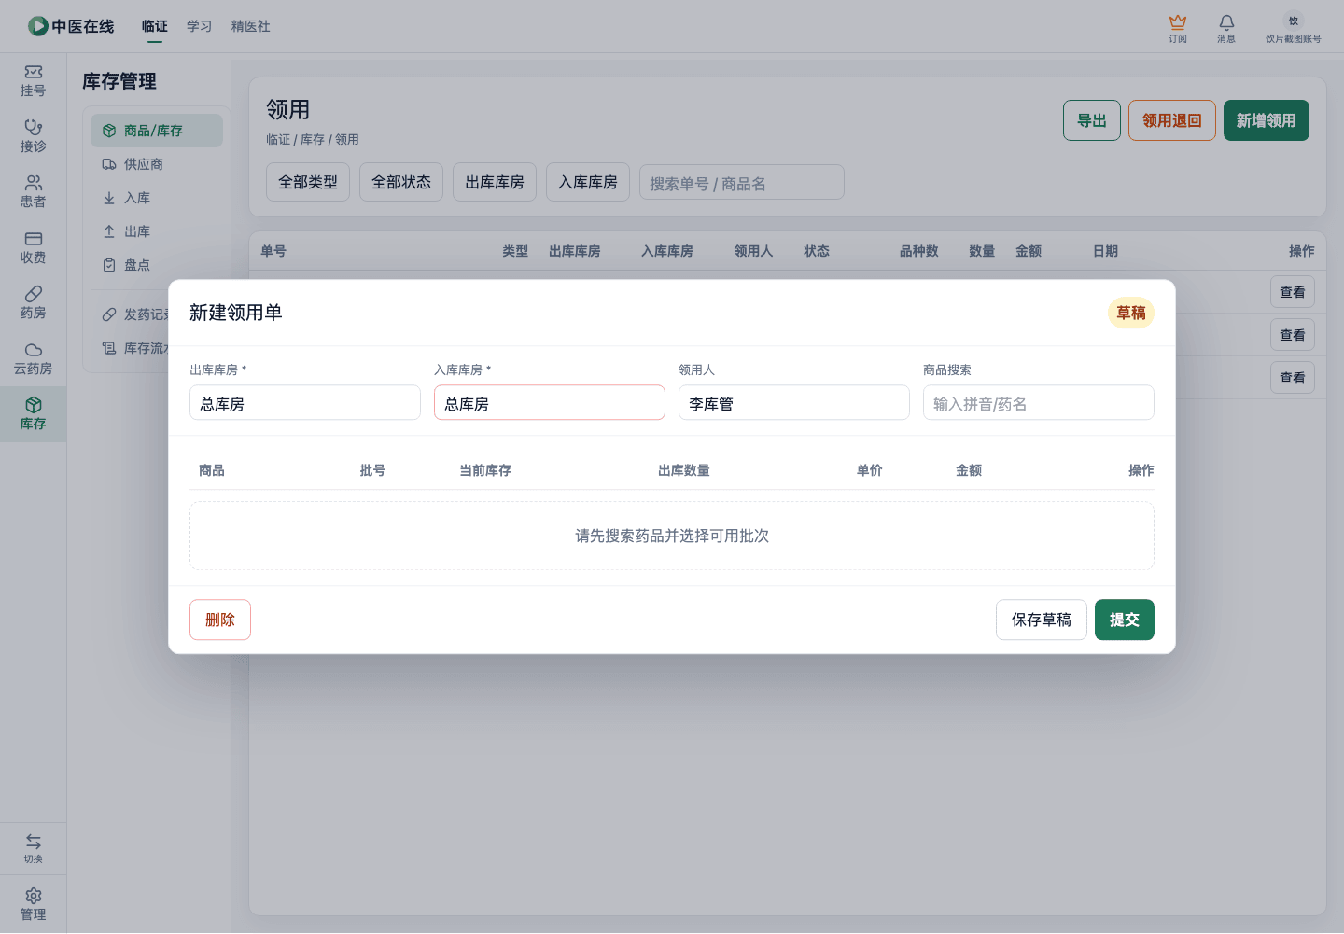
Task: Click the 删除 button in the dialog
Action: 220,620
